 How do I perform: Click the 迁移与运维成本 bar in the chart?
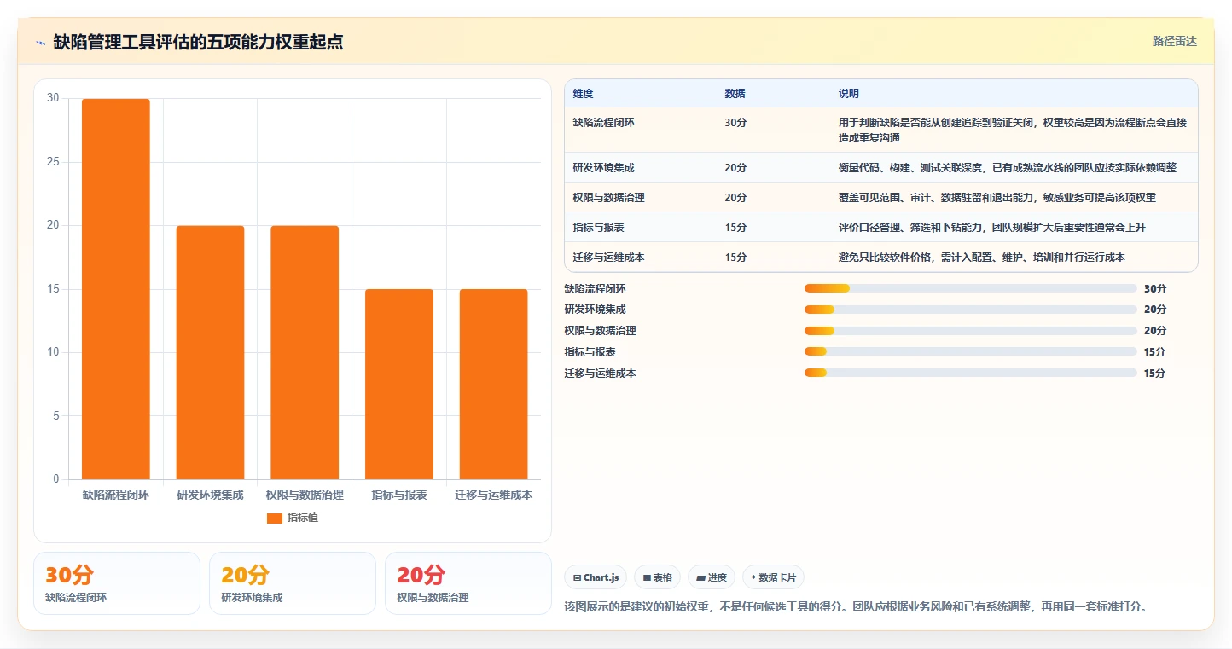coord(493,384)
